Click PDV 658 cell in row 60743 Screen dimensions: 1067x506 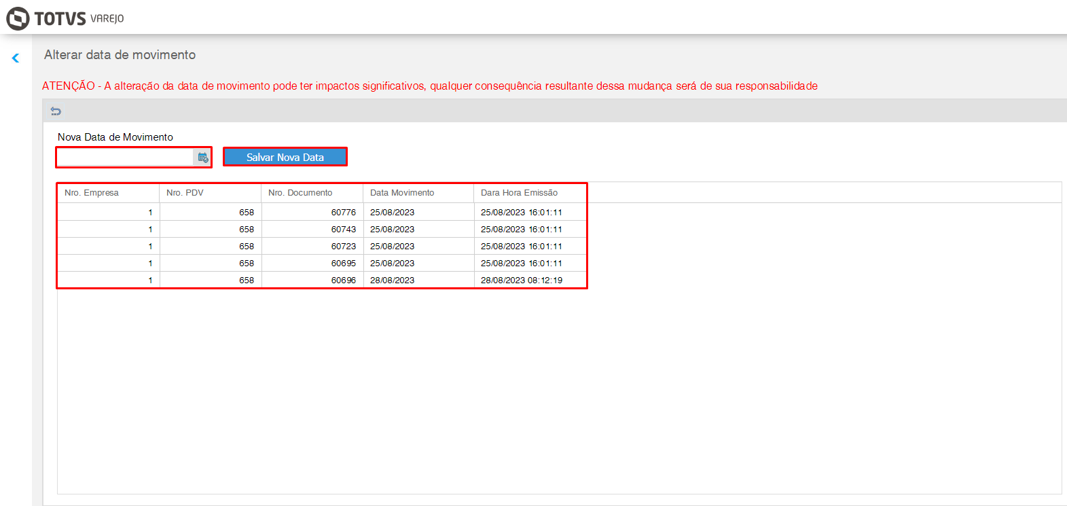tap(211, 229)
